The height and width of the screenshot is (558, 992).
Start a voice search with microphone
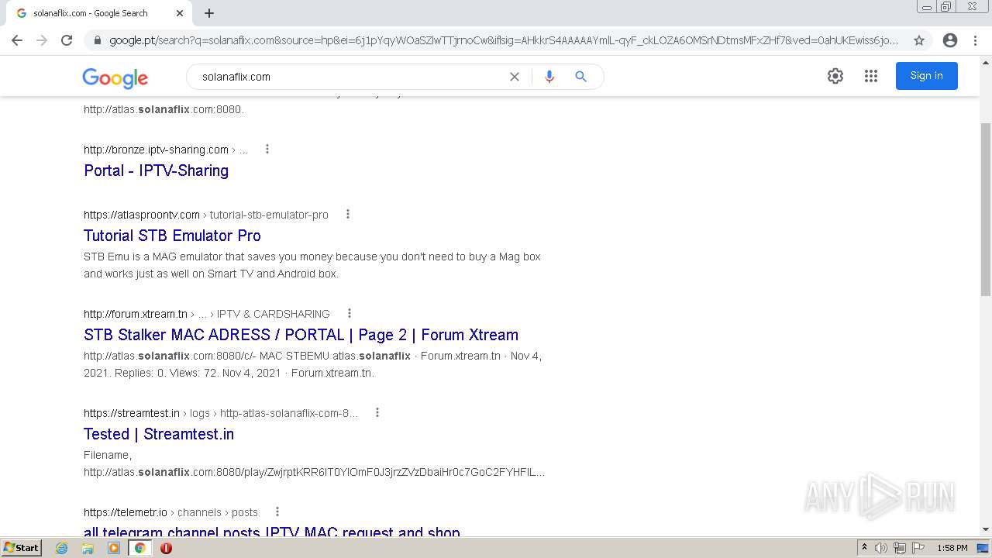pos(549,77)
